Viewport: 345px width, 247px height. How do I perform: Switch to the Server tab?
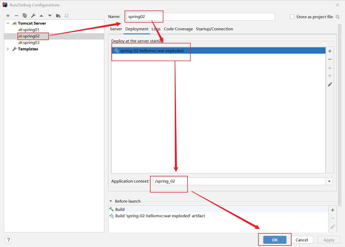(116, 29)
